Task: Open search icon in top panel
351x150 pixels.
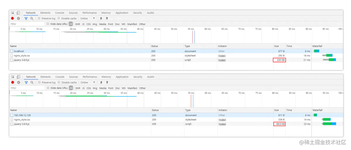Action: (x=32, y=18)
